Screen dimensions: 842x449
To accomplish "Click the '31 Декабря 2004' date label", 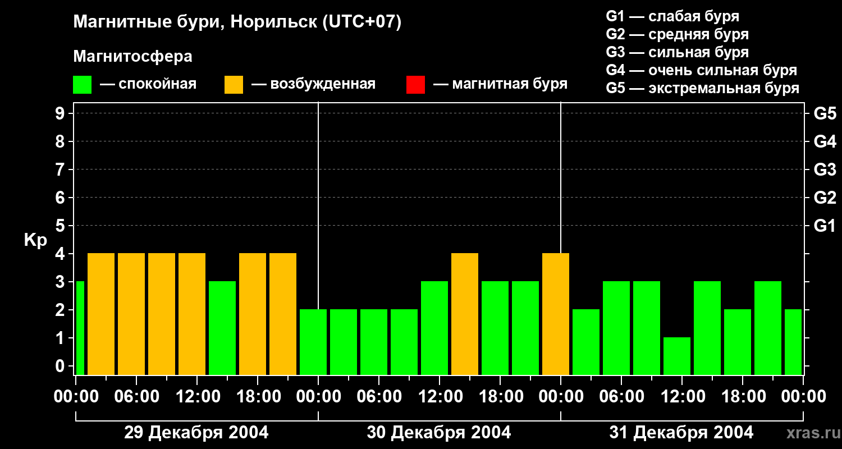I will tap(681, 433).
